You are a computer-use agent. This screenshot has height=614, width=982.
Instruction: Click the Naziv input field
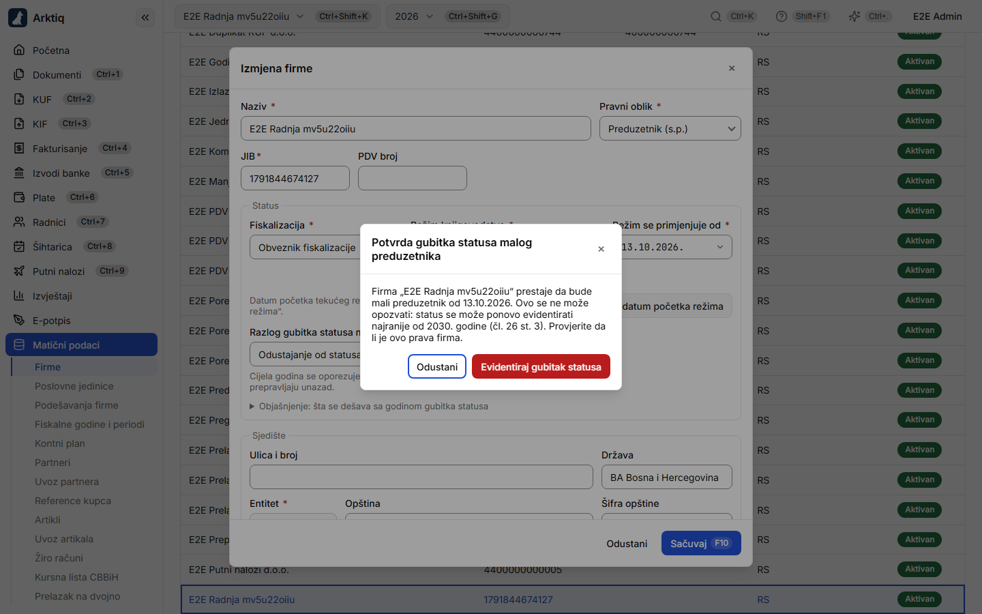pos(416,129)
